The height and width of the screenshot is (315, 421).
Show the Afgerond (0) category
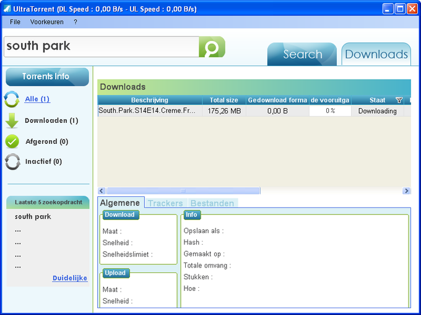pos(46,141)
